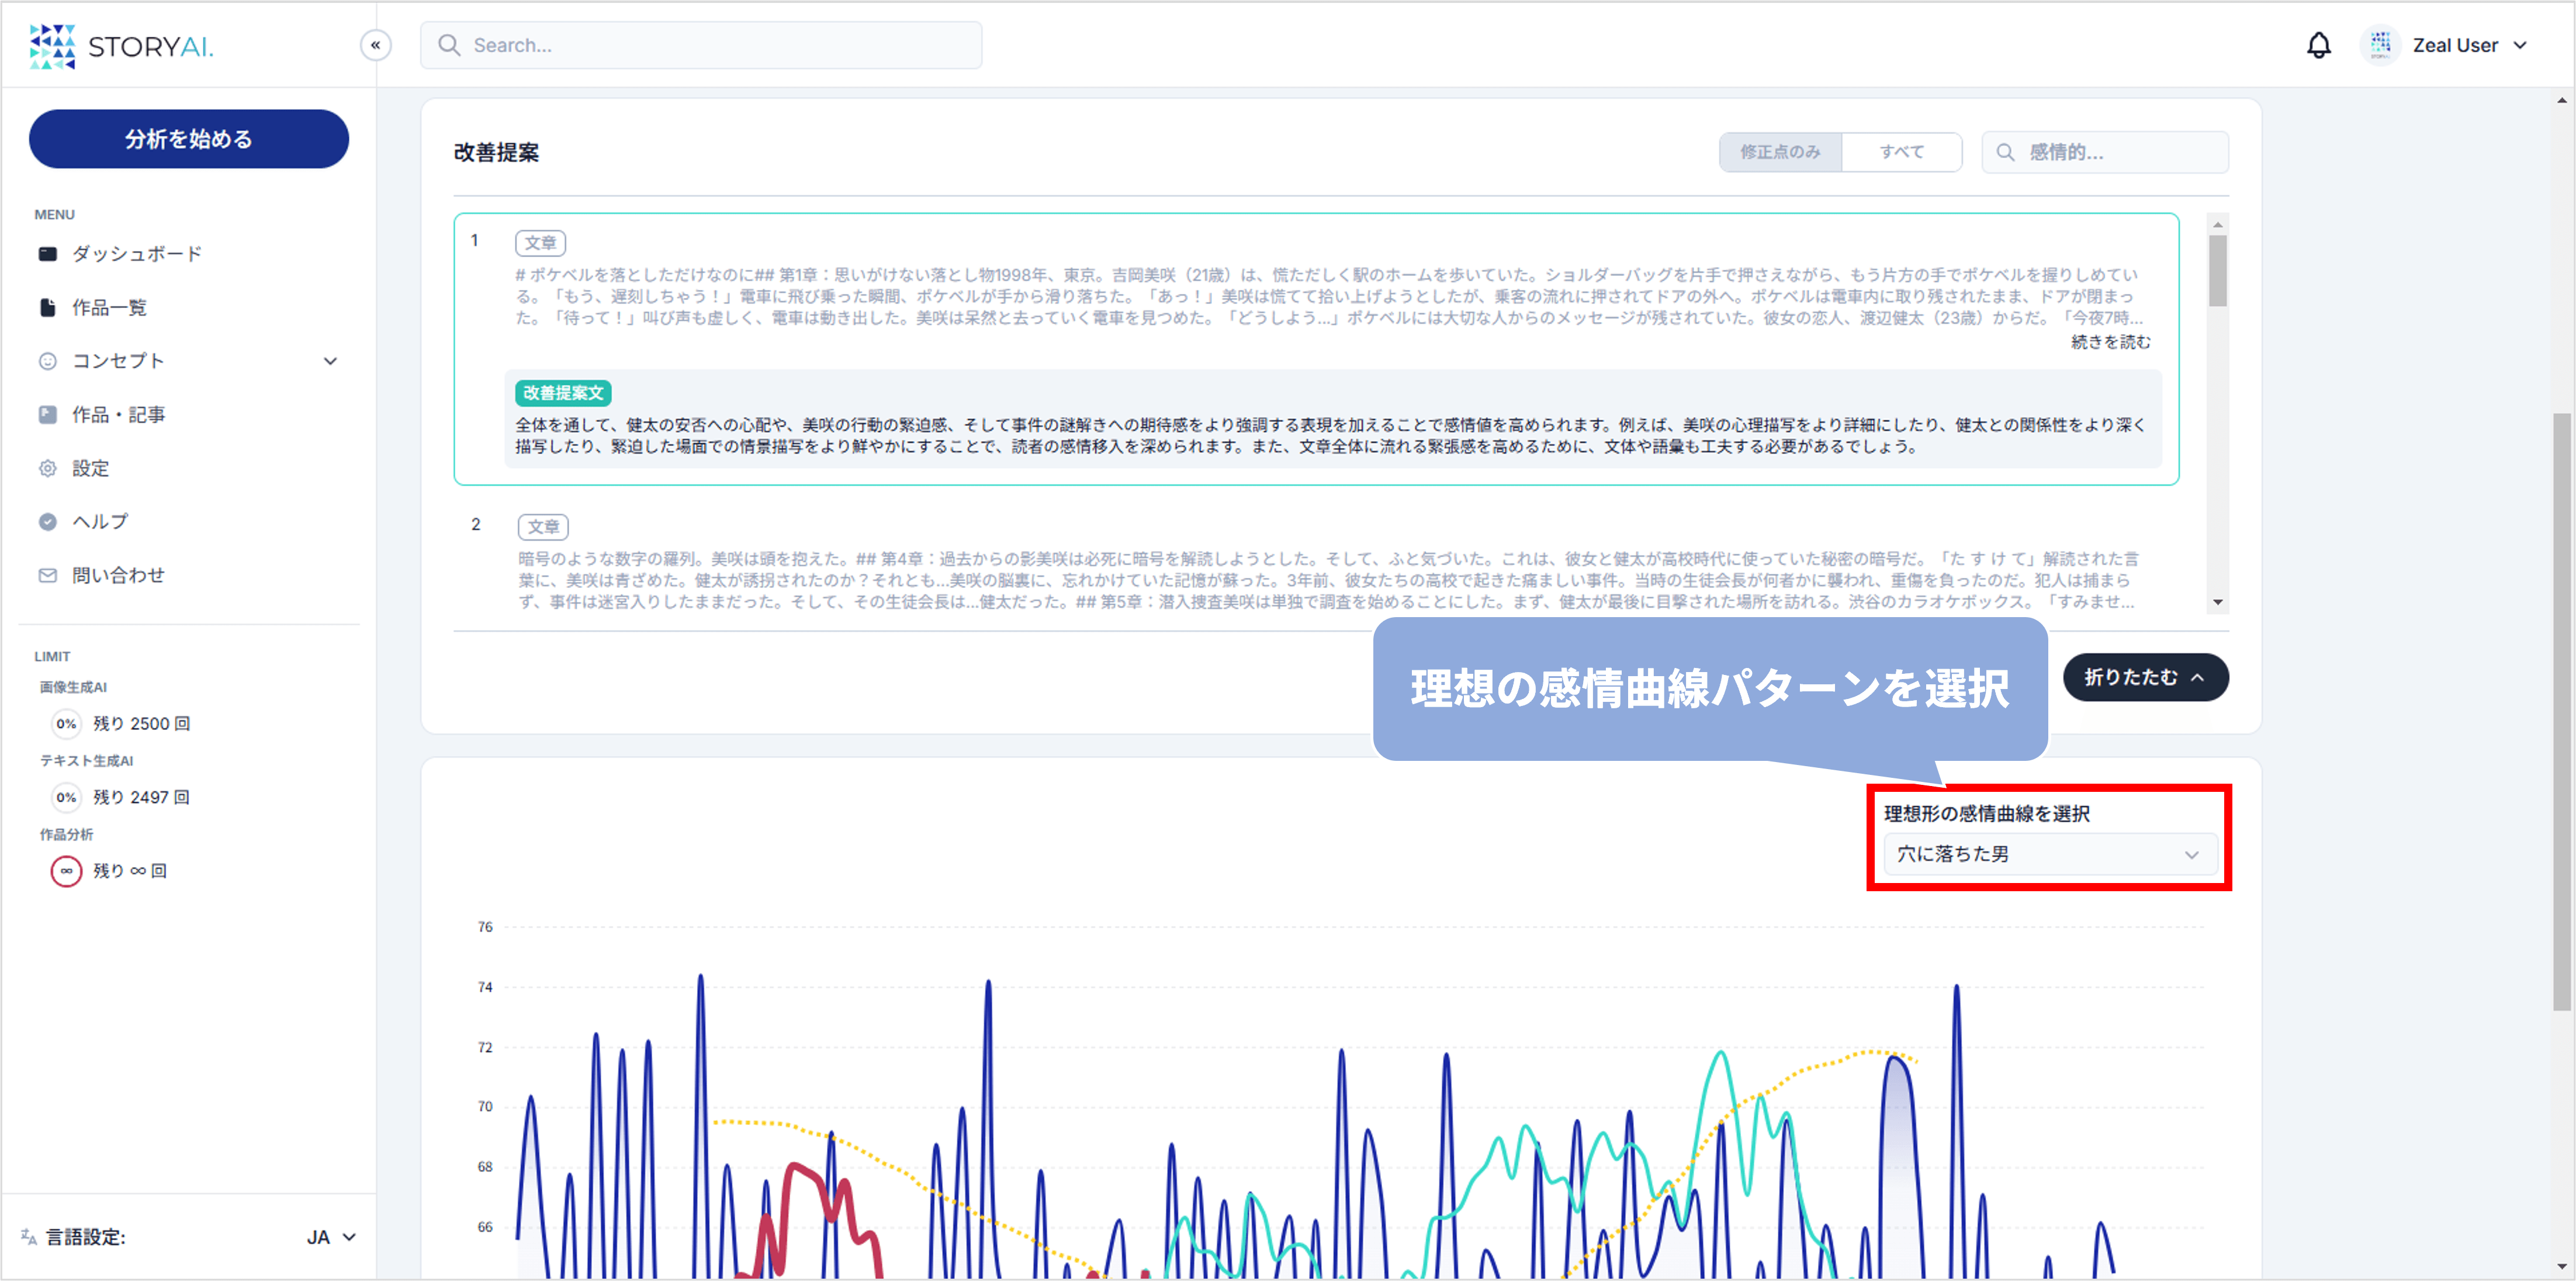Viewport: 2576px width, 1281px height.
Task: Click the 言語設定 label
Action: [85, 1237]
